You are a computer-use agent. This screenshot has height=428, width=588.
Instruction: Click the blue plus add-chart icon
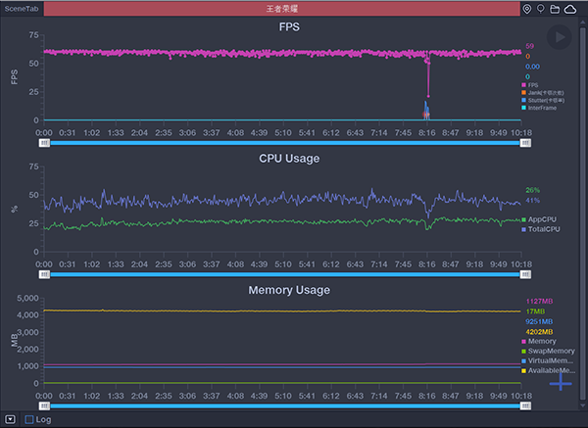pyautogui.click(x=560, y=382)
